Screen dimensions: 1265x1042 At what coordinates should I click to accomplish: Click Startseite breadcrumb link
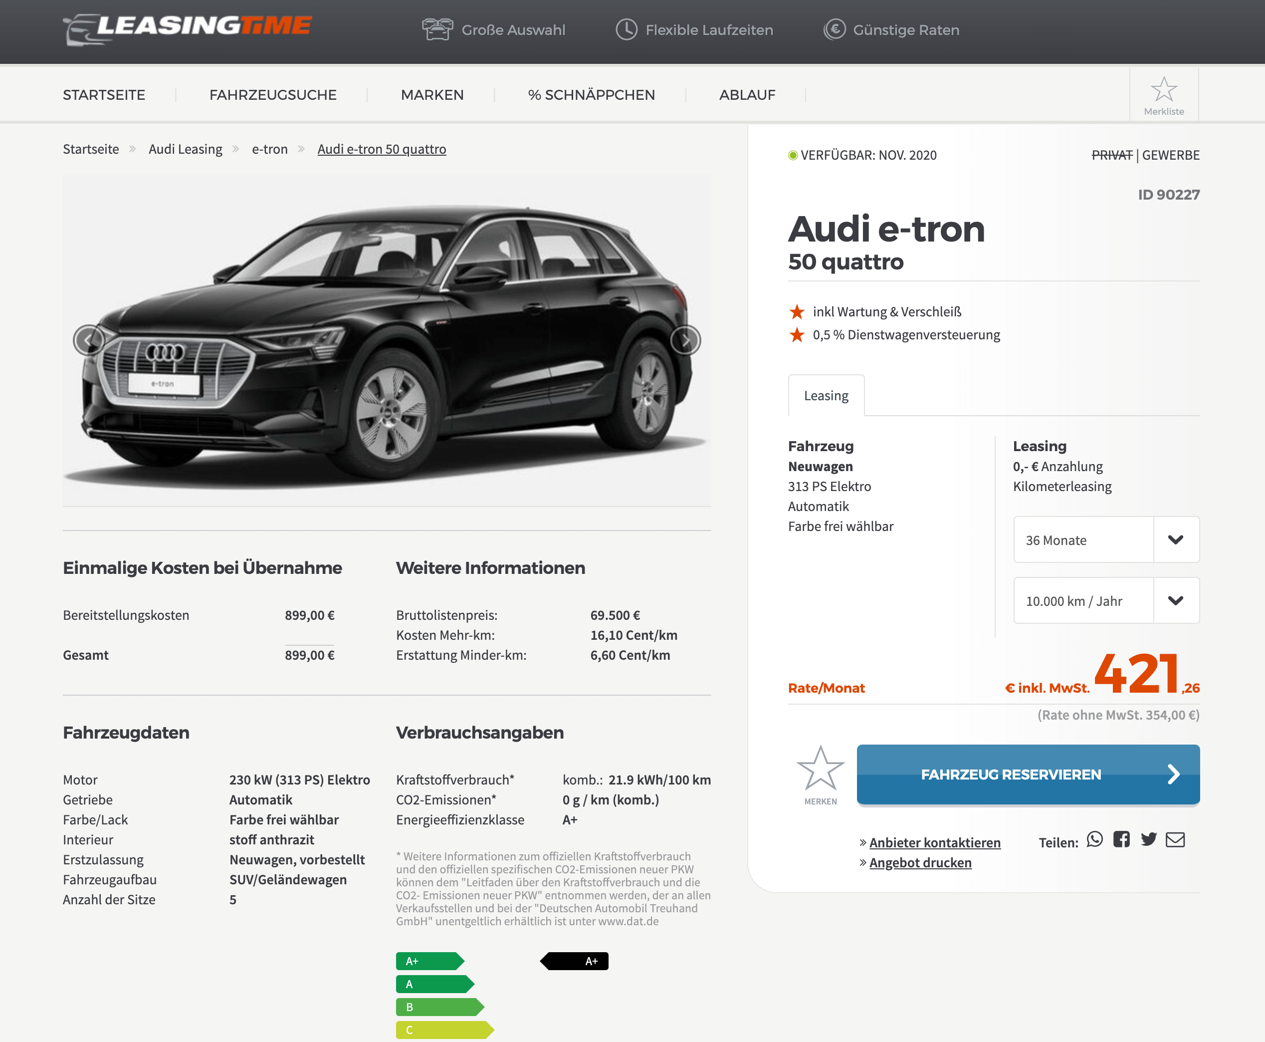pyautogui.click(x=91, y=149)
